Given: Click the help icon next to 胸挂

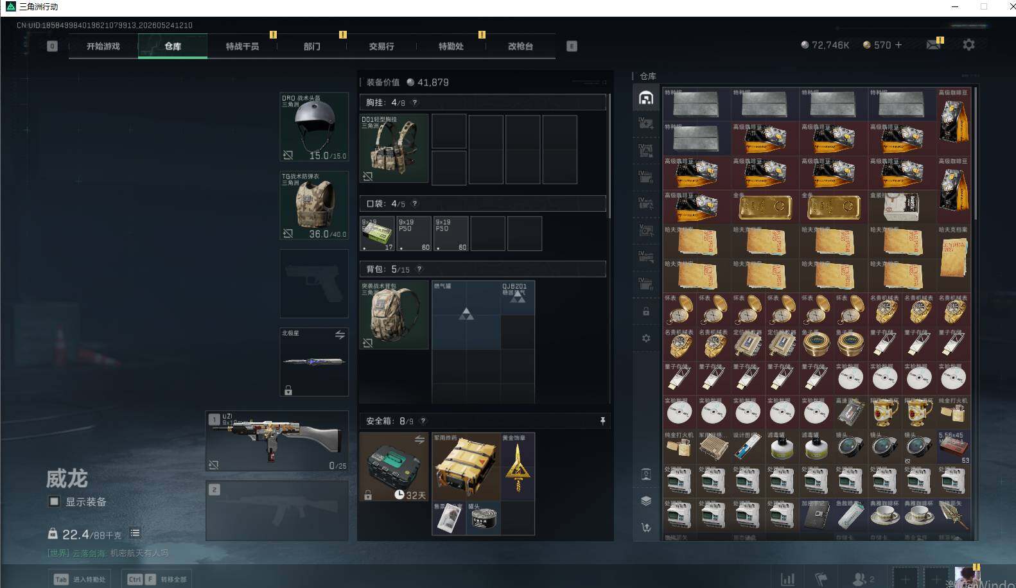Looking at the screenshot, I should pyautogui.click(x=415, y=102).
